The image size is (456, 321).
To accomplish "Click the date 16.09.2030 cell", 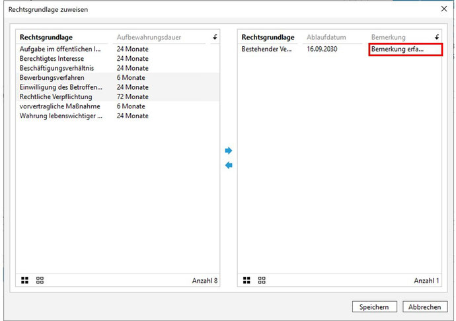I will (322, 49).
